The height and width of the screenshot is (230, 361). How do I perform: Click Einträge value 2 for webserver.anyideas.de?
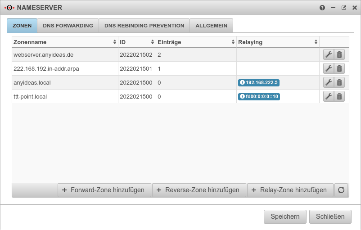(159, 55)
